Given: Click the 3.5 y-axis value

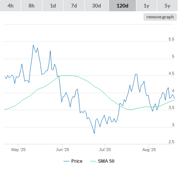Looking at the screenshot, I should click(x=171, y=107).
